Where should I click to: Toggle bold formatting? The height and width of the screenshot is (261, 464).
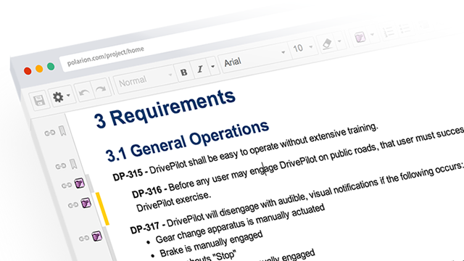tap(183, 72)
